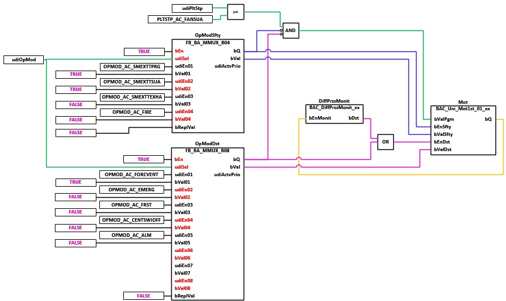The width and height of the screenshot is (506, 301).
Task: Click the bValDst input pin
Action: tap(443, 149)
